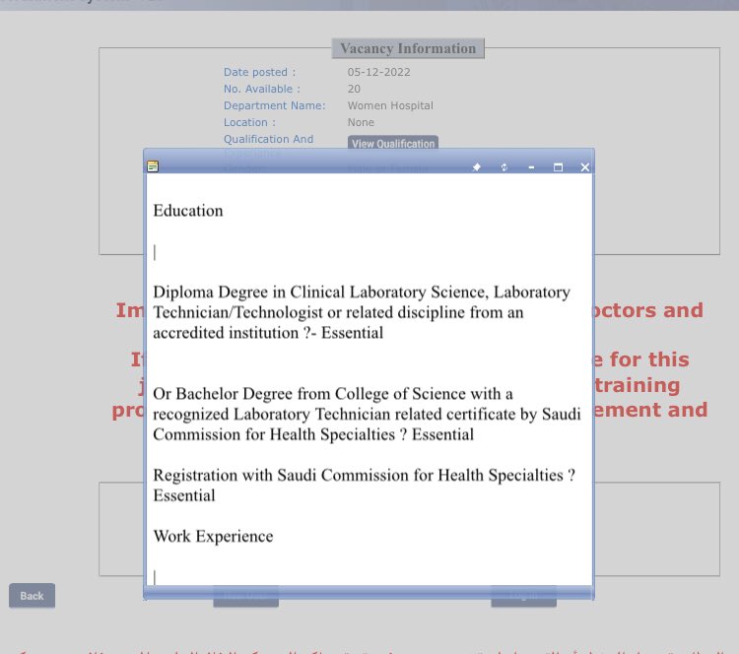Go back using the Back button
Image resolution: width=739 pixels, height=654 pixels.
coord(32,596)
